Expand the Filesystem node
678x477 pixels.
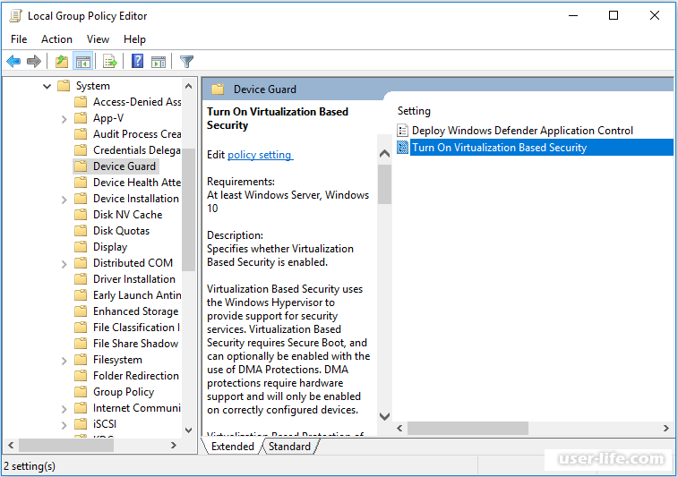tap(64, 361)
